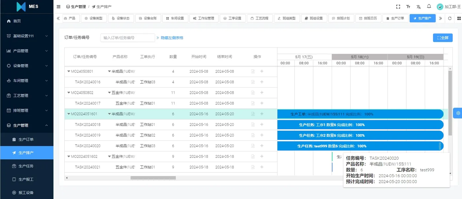
Task: Switch to the 生产订单 tab
Action: pos(395,18)
